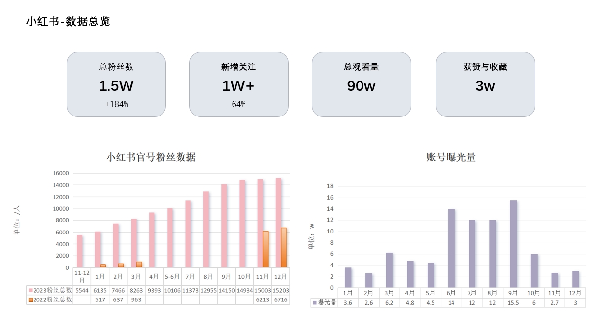
Task: Select exposure value 2.7
Action: click(555, 303)
